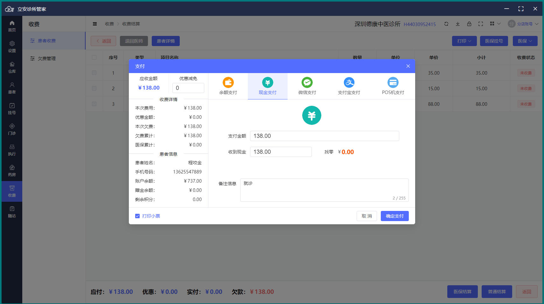Screen dimensions: 544x304
Task: Open the 收费 billing sidebar module
Action: 12,191
